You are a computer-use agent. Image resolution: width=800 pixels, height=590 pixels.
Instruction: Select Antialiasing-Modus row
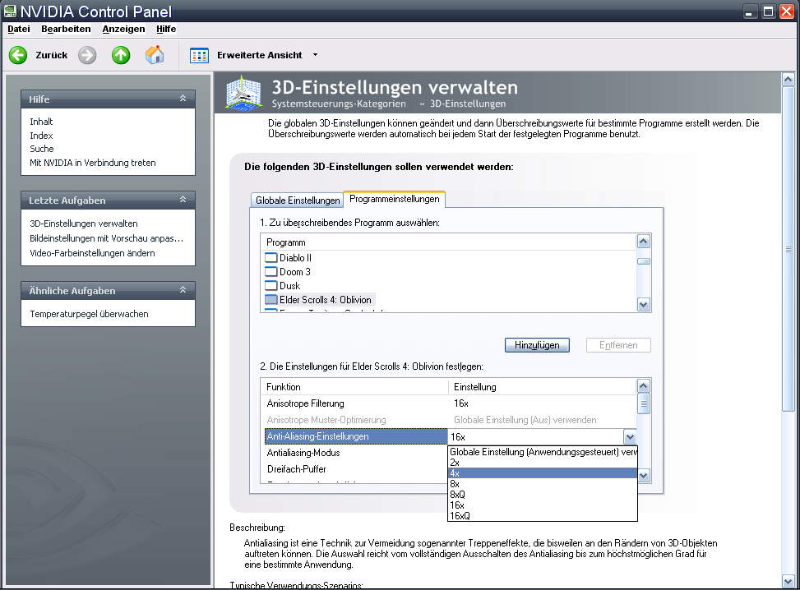click(x=354, y=453)
